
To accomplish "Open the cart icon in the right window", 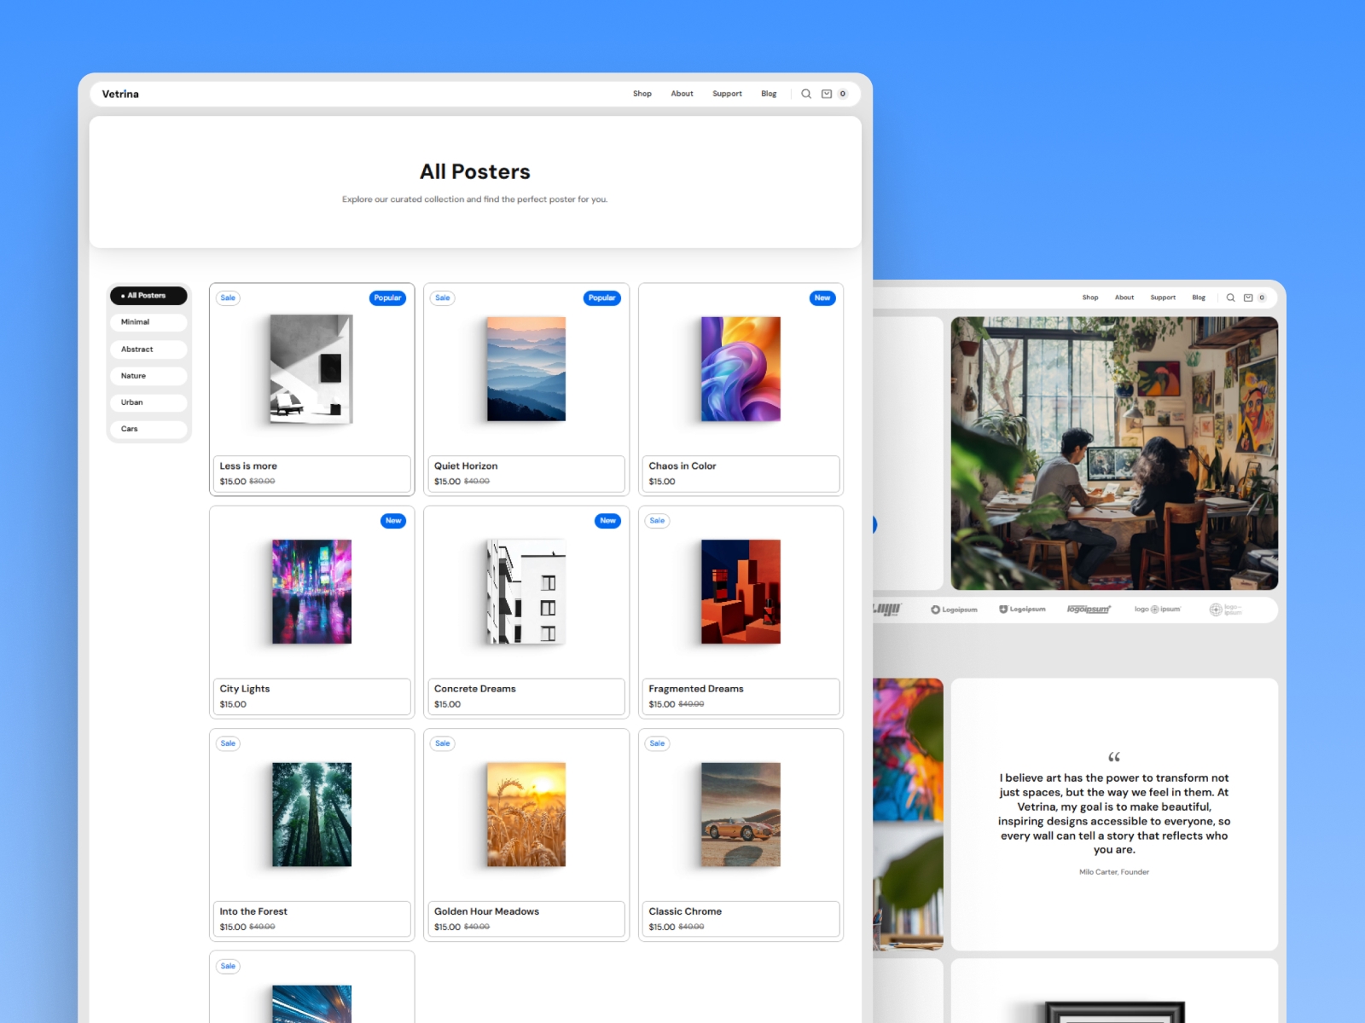I will (1248, 298).
